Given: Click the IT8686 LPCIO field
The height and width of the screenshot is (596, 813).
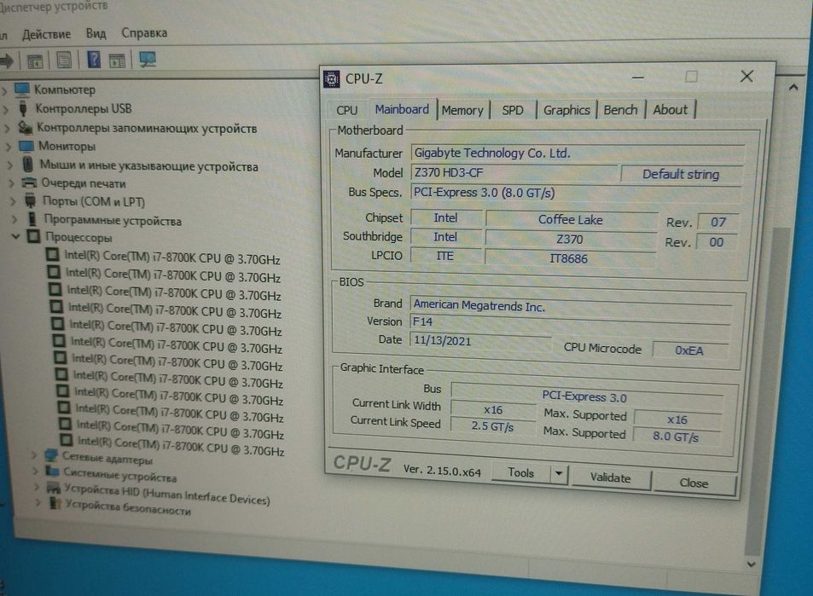Looking at the screenshot, I should tap(569, 258).
